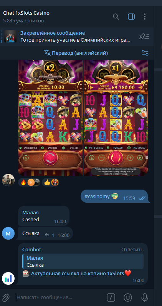Open the bot commands slash icon
162x306 pixels.
pos(111,298)
